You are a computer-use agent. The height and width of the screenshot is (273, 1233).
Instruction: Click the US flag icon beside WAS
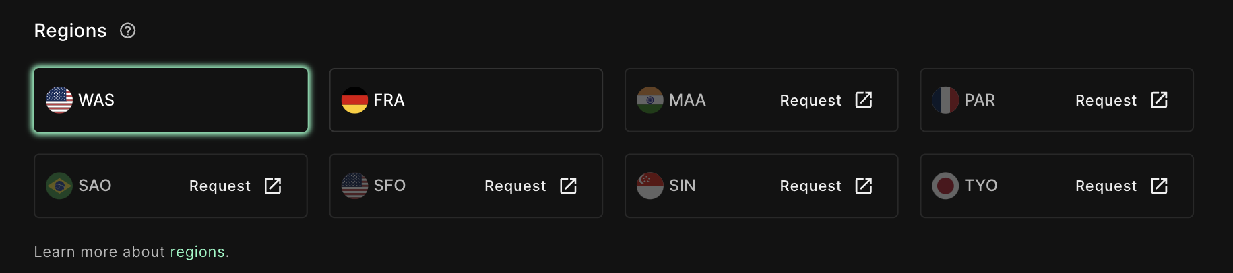59,100
